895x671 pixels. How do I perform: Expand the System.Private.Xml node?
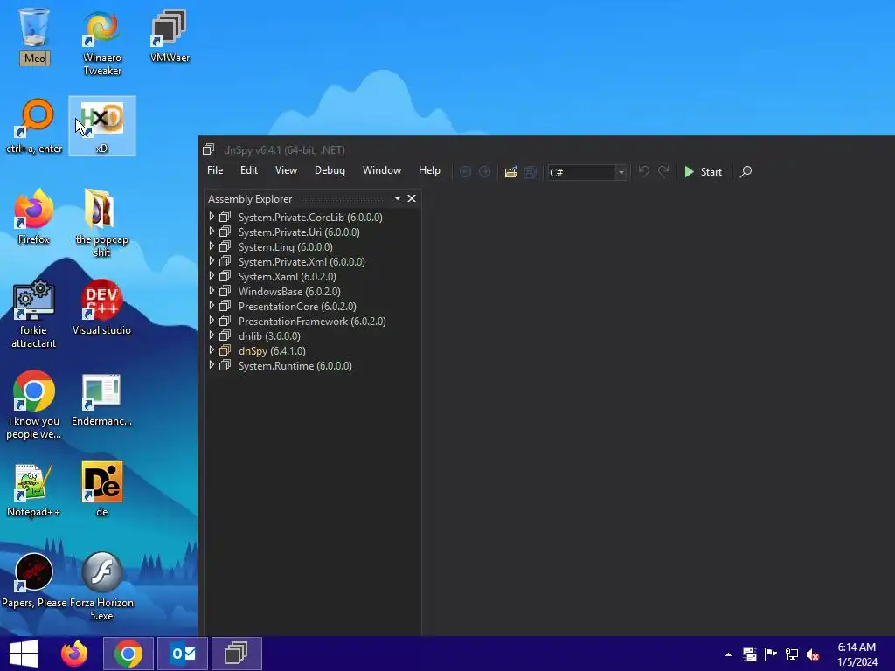(x=212, y=261)
